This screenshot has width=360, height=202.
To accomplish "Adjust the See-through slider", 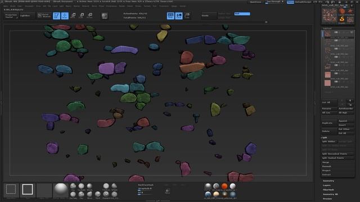I will 274,2.
